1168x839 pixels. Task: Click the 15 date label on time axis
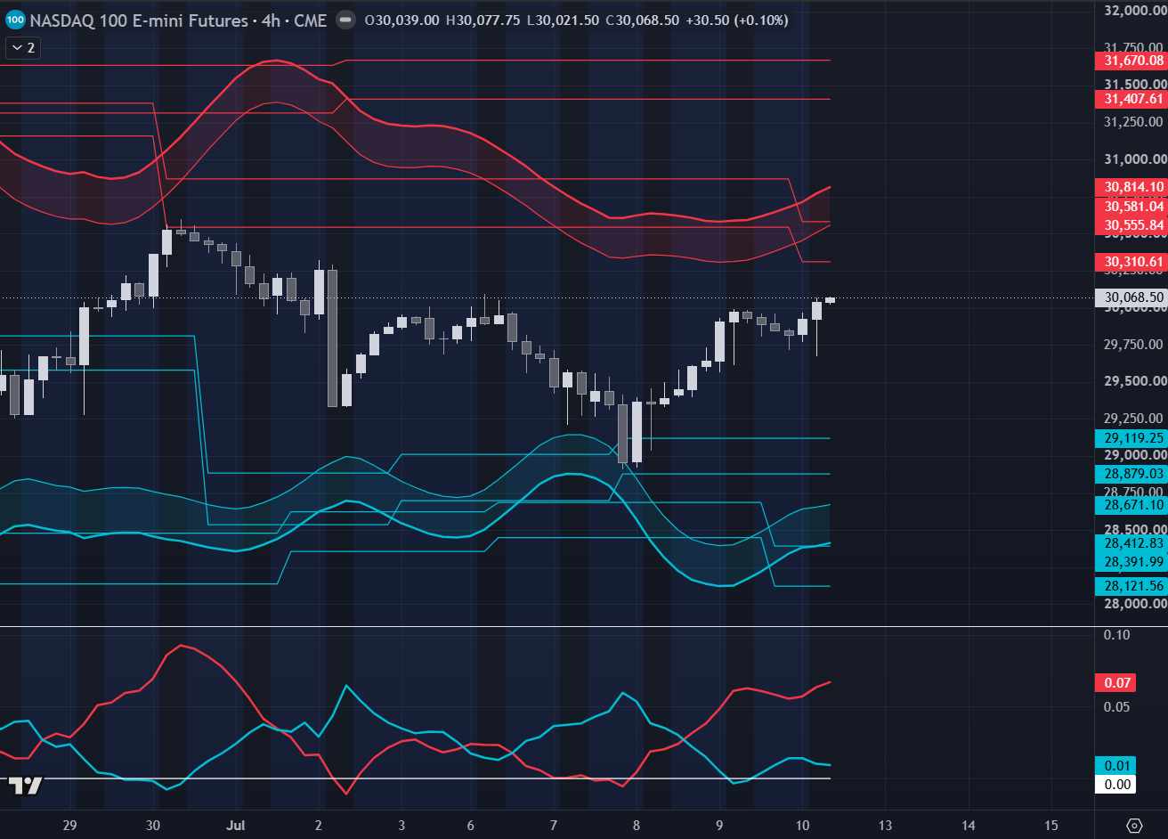1051,825
